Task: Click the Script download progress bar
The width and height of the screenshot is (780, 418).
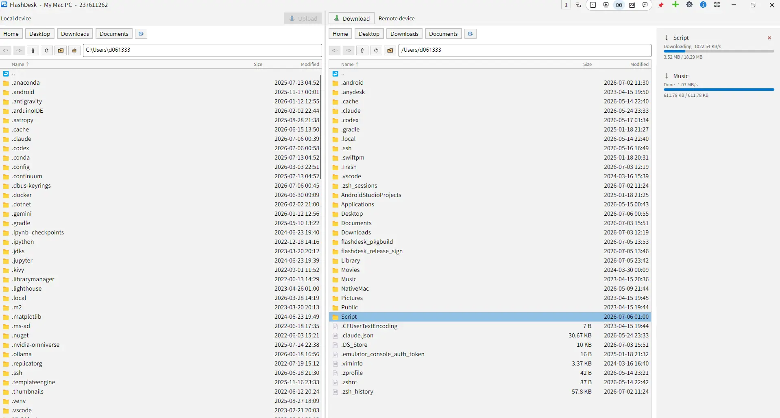Action: [719, 51]
